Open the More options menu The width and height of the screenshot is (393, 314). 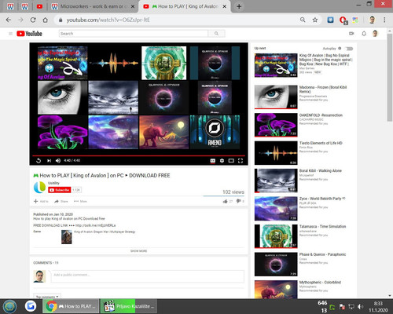pyautogui.click(x=80, y=201)
